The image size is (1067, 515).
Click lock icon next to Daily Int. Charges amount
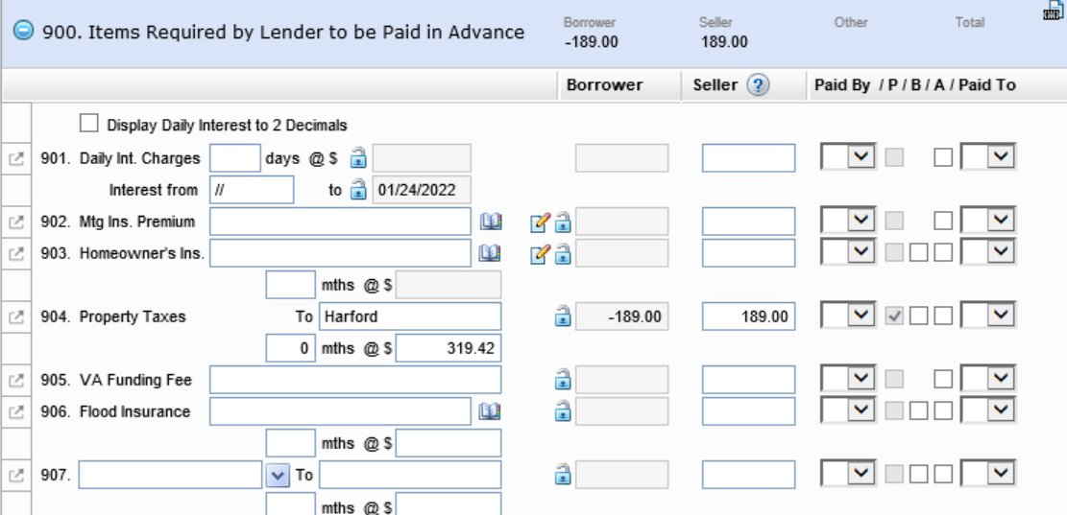point(358,158)
